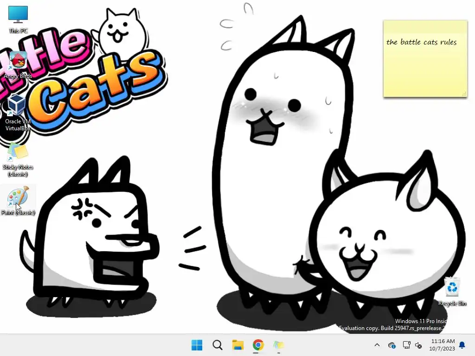The height and width of the screenshot is (356, 475).
Task: Switch to Sticky Notes in the taskbar
Action: pyautogui.click(x=279, y=345)
